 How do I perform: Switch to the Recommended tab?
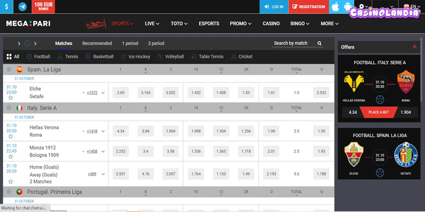coord(97,43)
